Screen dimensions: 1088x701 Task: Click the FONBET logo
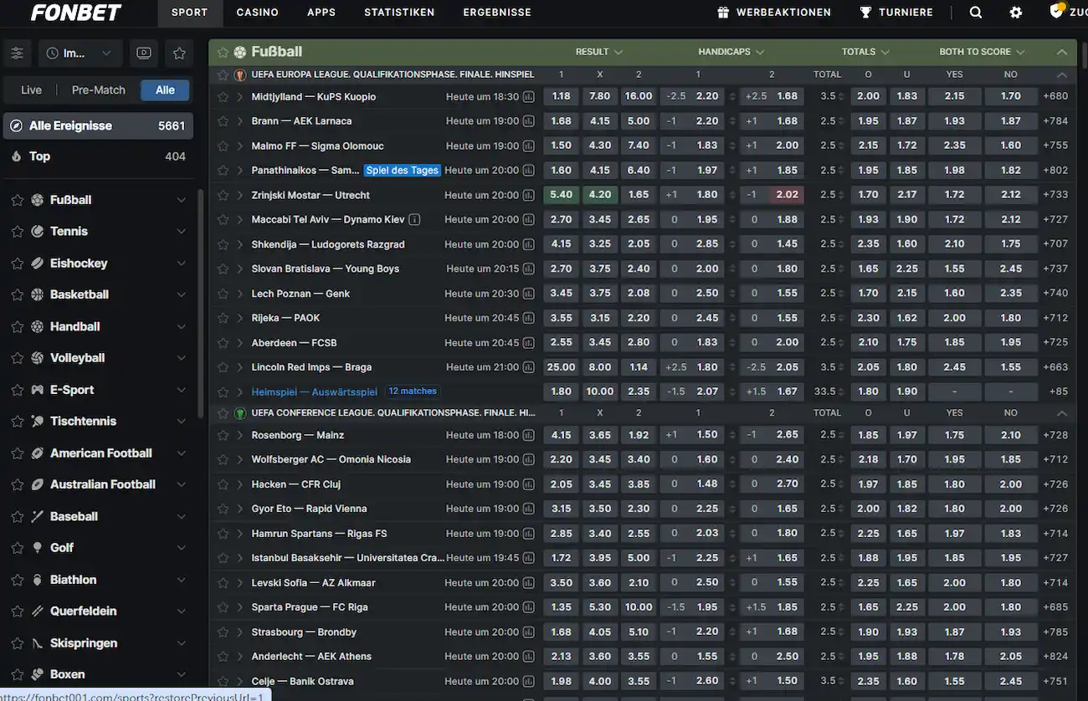76,13
